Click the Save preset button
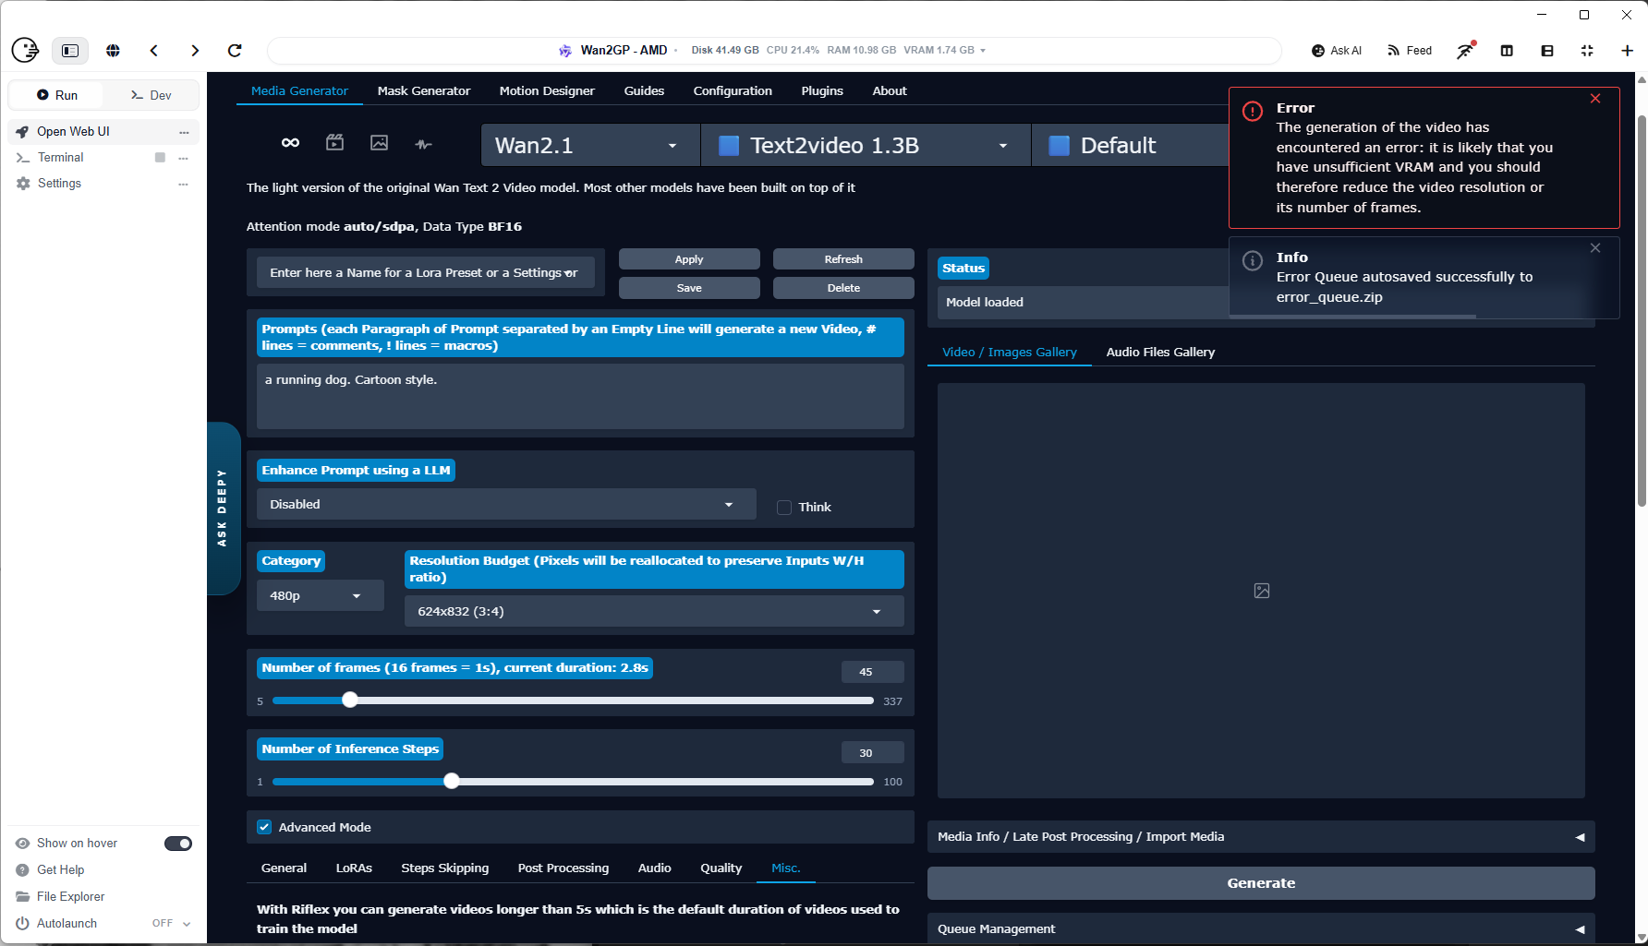The image size is (1648, 946). point(689,288)
